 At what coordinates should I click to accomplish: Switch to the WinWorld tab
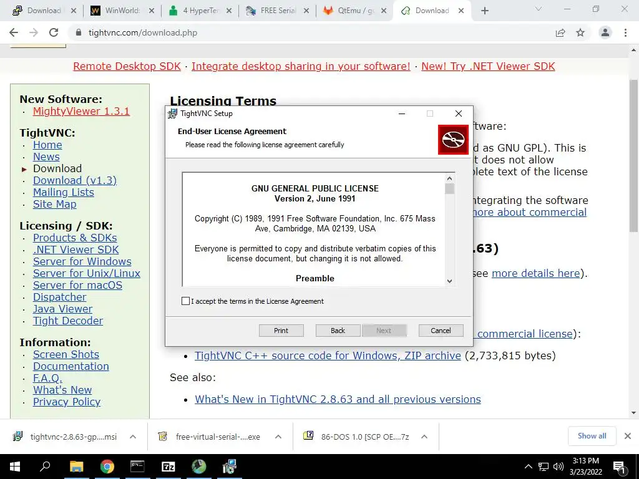click(x=122, y=11)
